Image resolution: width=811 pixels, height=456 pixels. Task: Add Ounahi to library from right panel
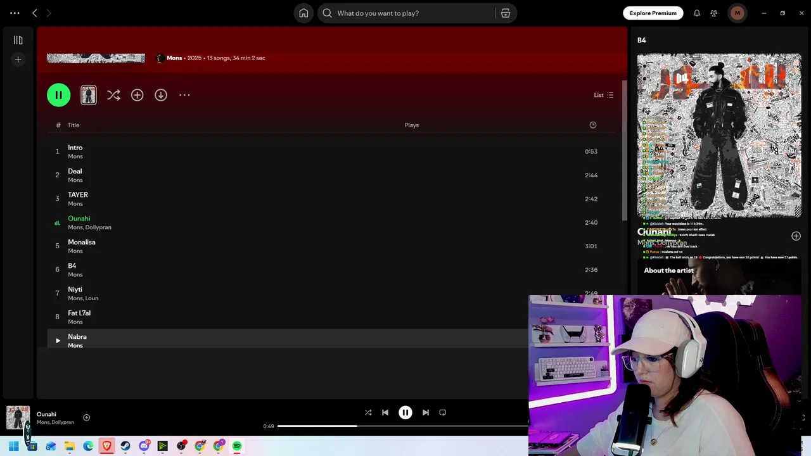point(796,236)
